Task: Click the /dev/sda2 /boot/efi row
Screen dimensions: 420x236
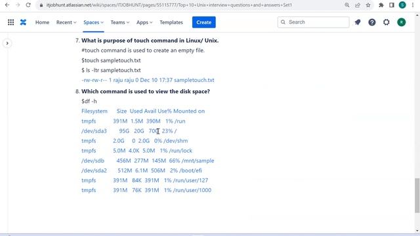Action: pyautogui.click(x=142, y=170)
